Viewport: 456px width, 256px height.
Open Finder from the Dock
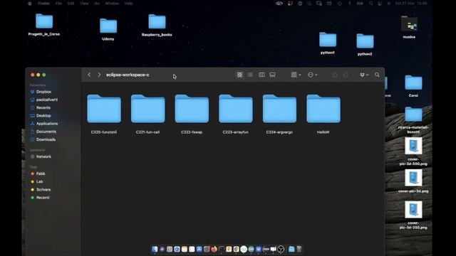point(155,249)
